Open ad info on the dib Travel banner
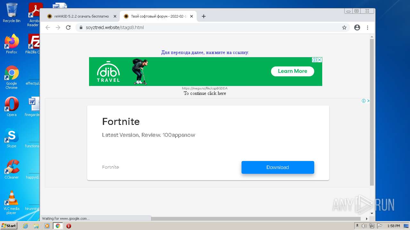Screen dimensions: 410x230 [x=315, y=60]
